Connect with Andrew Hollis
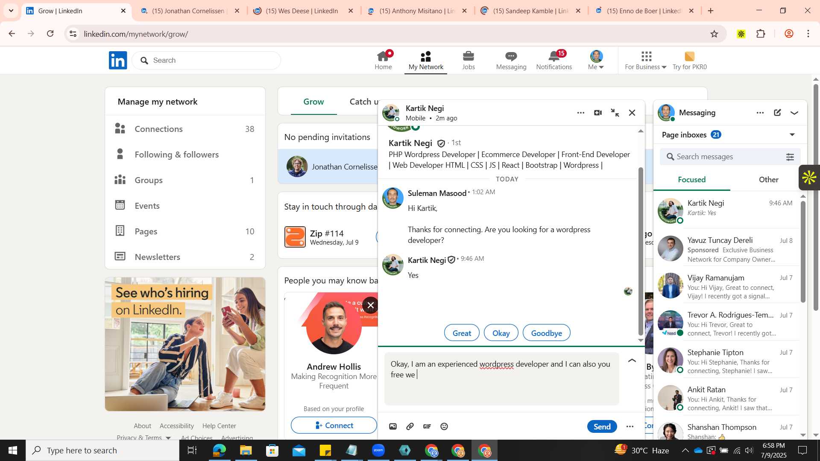This screenshot has width=820, height=461. click(334, 426)
